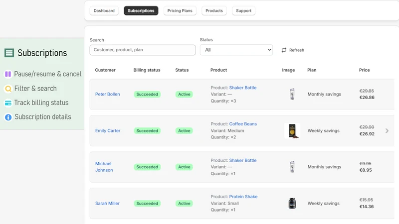Click Pause/resume & cancel label
Screen dimensions: 399x224
(x=47, y=74)
